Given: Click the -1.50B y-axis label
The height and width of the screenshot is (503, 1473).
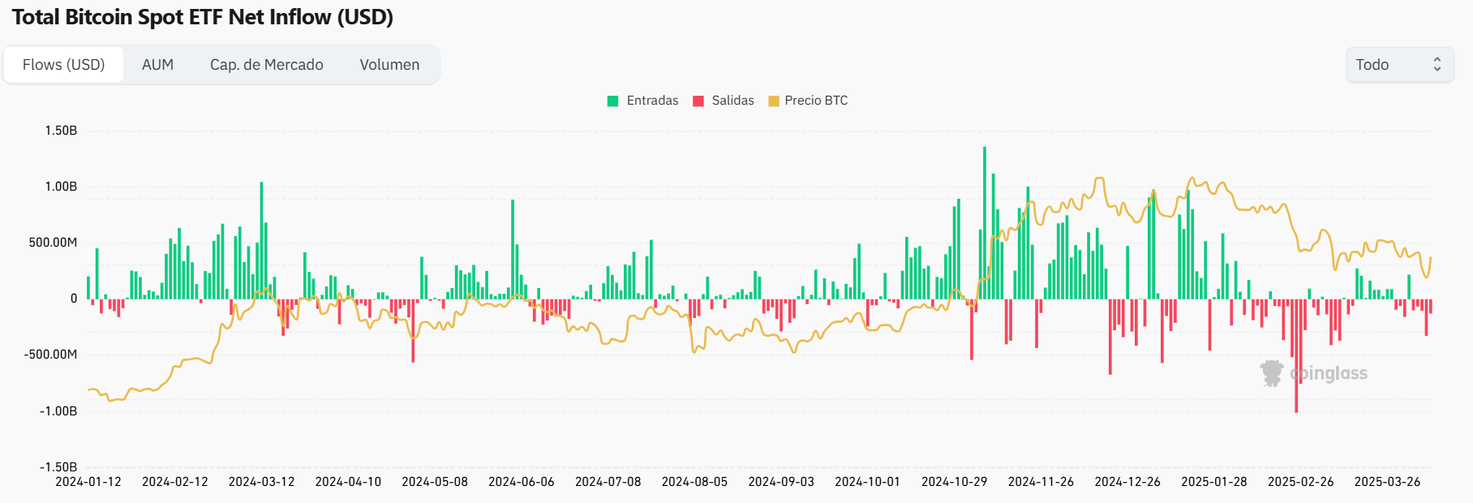Looking at the screenshot, I should 58,467.
